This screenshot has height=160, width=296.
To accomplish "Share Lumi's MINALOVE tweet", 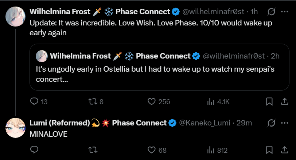I will pyautogui.click(x=284, y=150).
